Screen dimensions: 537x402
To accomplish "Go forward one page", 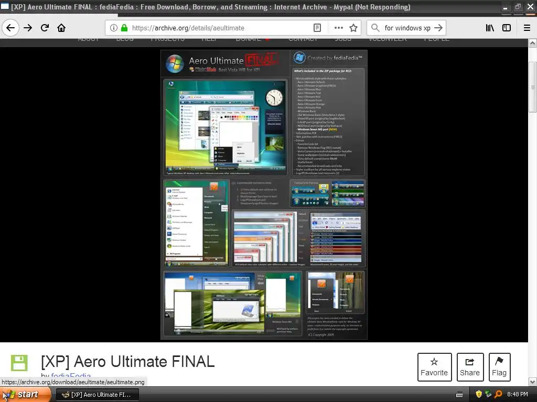I will click(28, 28).
